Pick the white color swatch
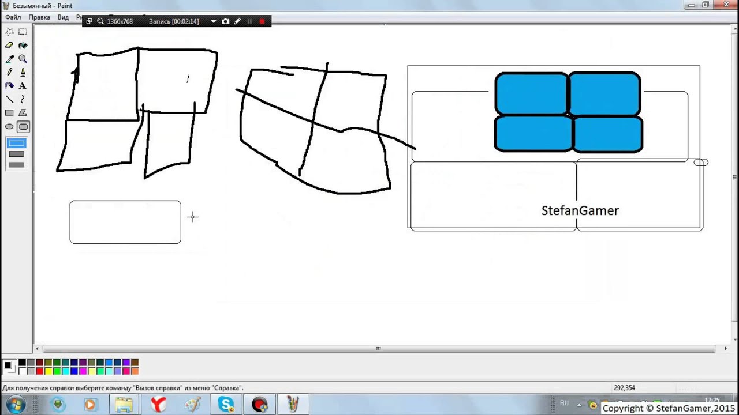This screenshot has height=415, width=739. tap(22, 371)
